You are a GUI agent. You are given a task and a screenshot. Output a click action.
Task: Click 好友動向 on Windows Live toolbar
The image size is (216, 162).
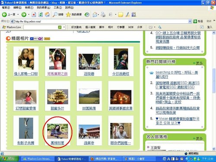[76, 27]
